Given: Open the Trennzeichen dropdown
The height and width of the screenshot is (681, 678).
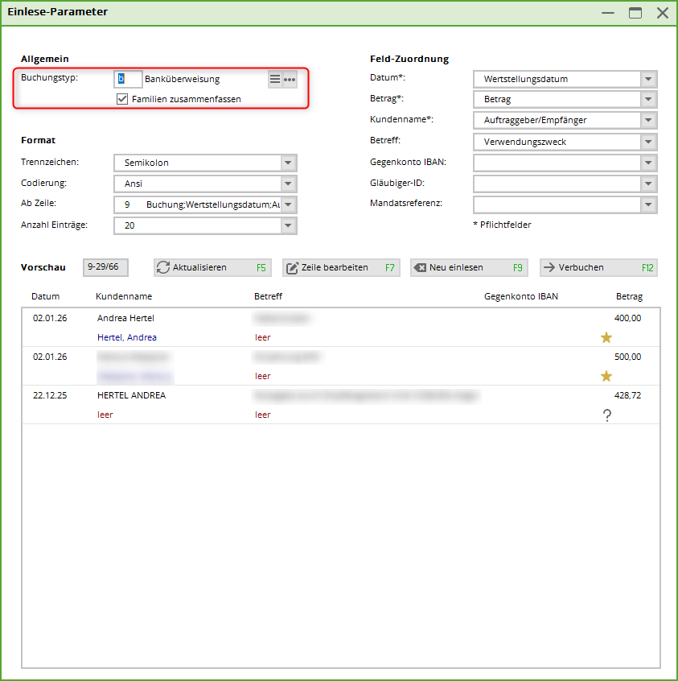Looking at the screenshot, I should (x=289, y=163).
